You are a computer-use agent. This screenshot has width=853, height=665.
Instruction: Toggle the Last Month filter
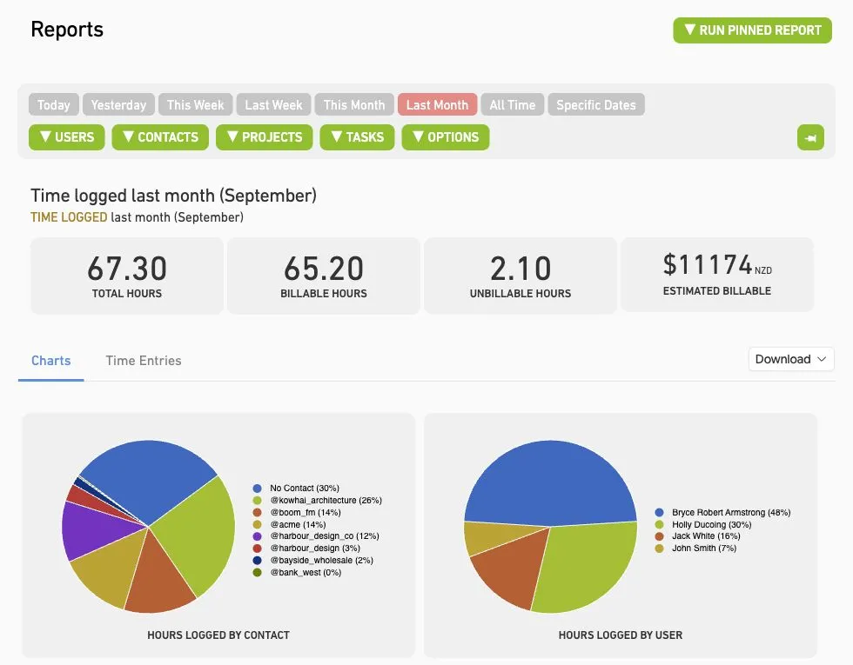[437, 105]
